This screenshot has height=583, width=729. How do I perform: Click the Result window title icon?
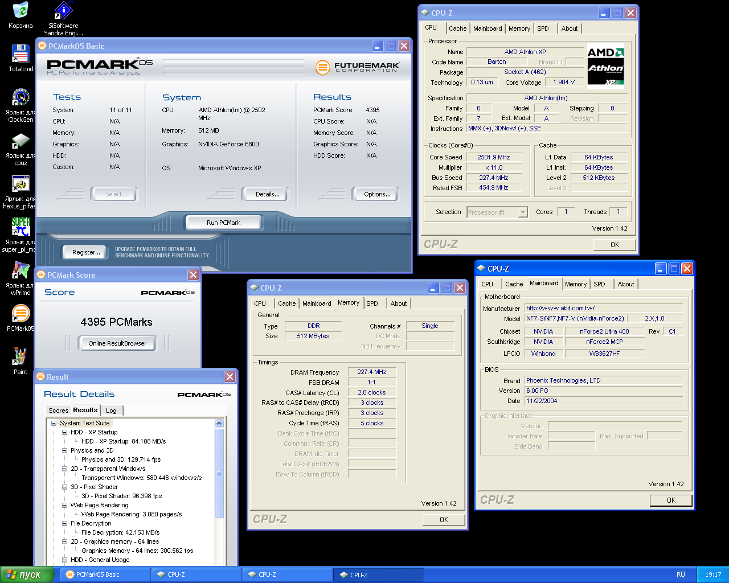[x=40, y=377]
